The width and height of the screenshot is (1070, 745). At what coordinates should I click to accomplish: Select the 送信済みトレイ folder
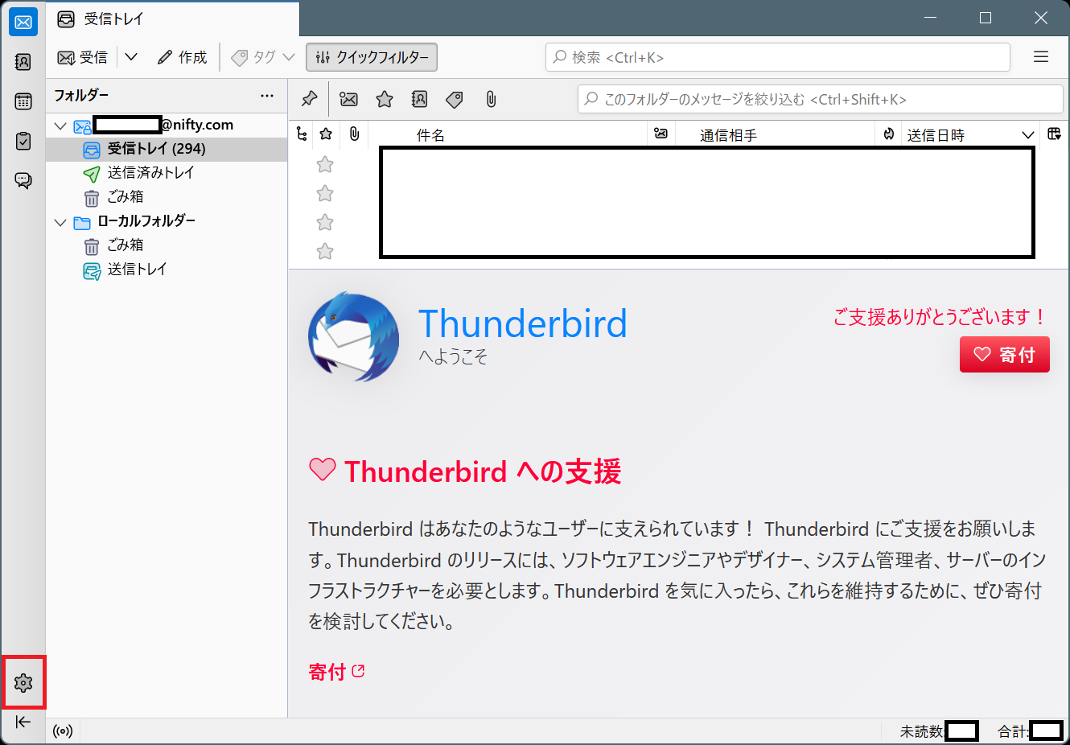point(150,173)
